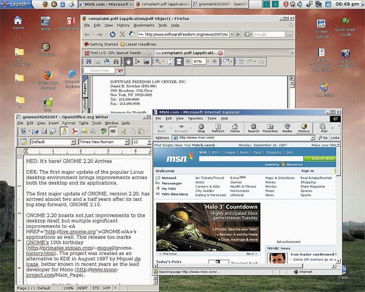Image resolution: width=365 pixels, height=292 pixels.
Task: Click Firefox back arrow
Action: 87,35
